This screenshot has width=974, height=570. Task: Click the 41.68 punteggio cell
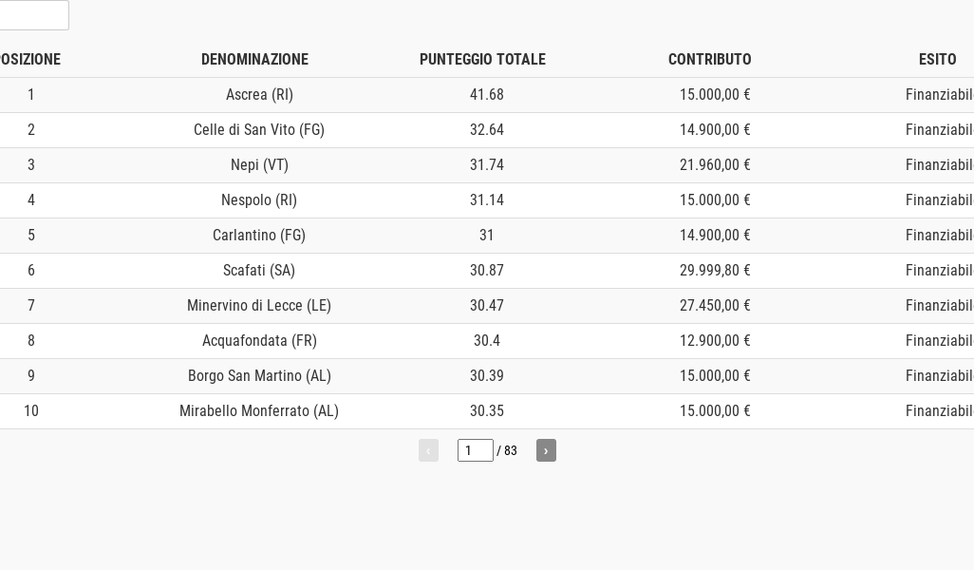(487, 95)
